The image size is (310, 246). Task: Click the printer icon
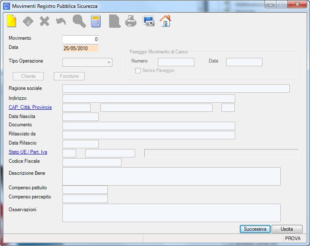[x=131, y=21]
